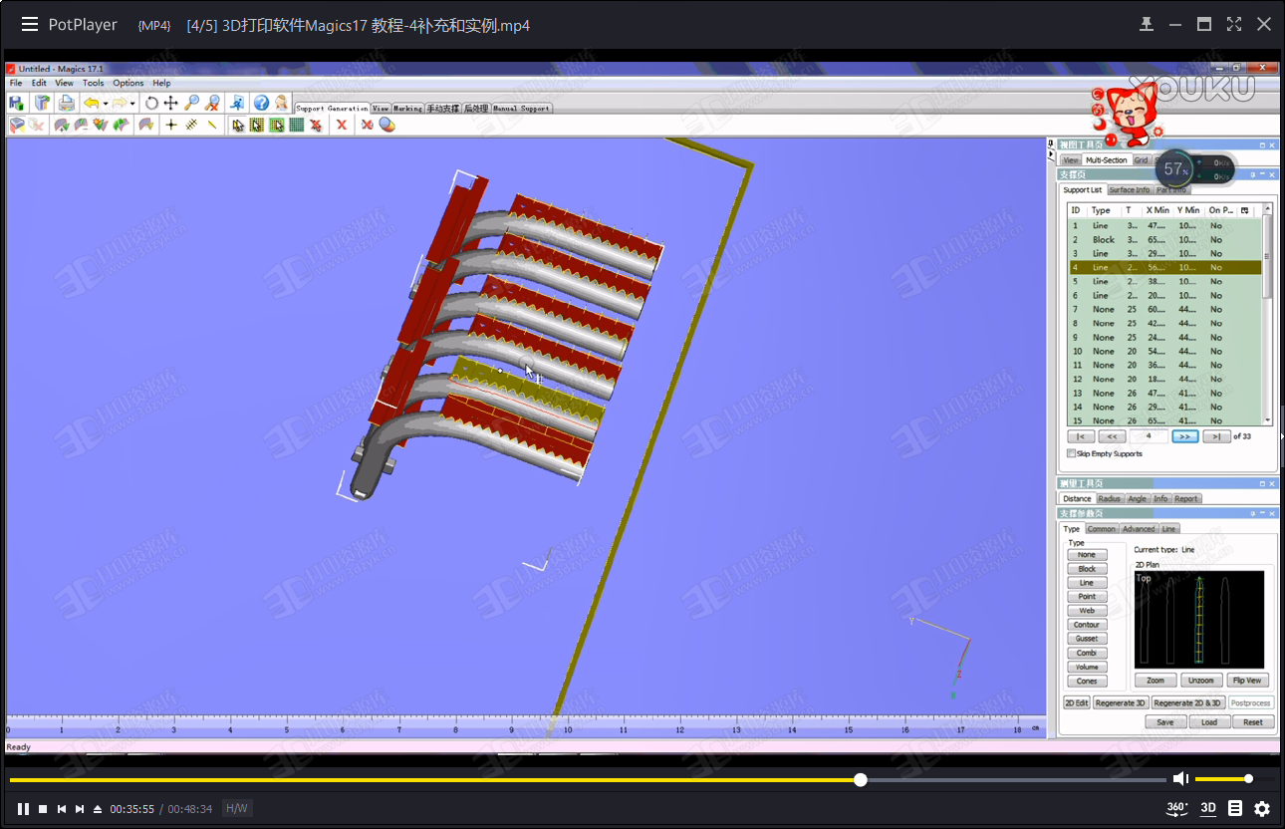Click the select triangle cursor icon
Viewport: 1285px width, 829px height.
(238, 125)
